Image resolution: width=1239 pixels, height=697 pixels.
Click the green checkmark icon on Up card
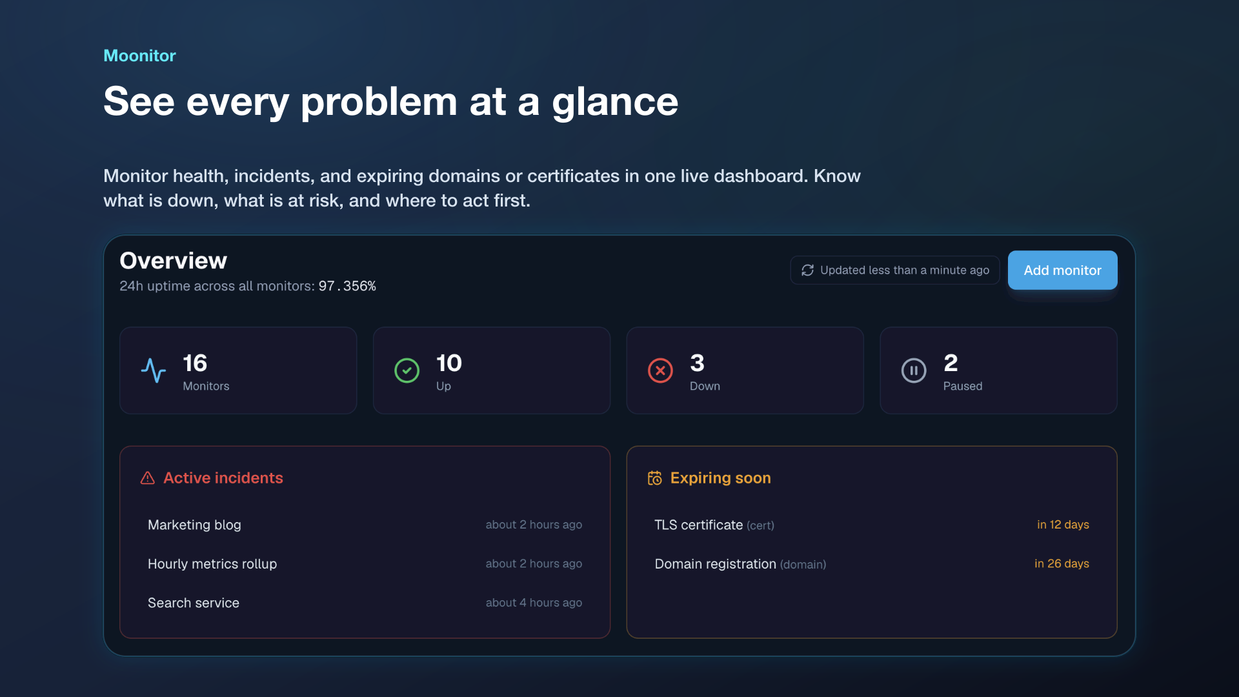click(407, 370)
